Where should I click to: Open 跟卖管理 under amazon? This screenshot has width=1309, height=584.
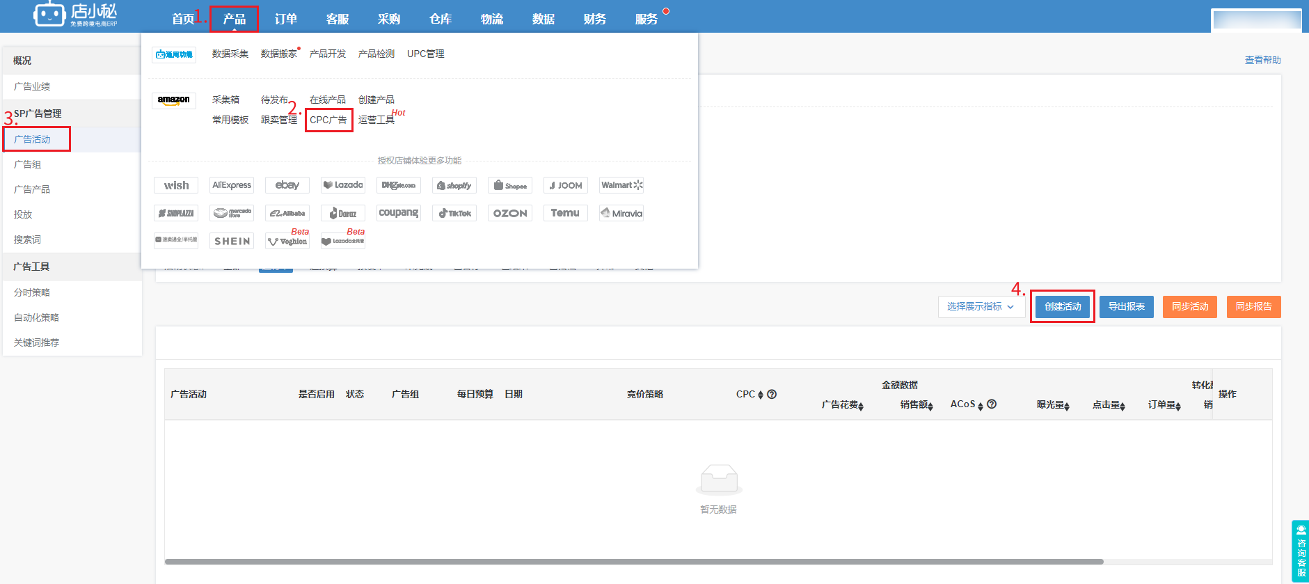coord(279,120)
